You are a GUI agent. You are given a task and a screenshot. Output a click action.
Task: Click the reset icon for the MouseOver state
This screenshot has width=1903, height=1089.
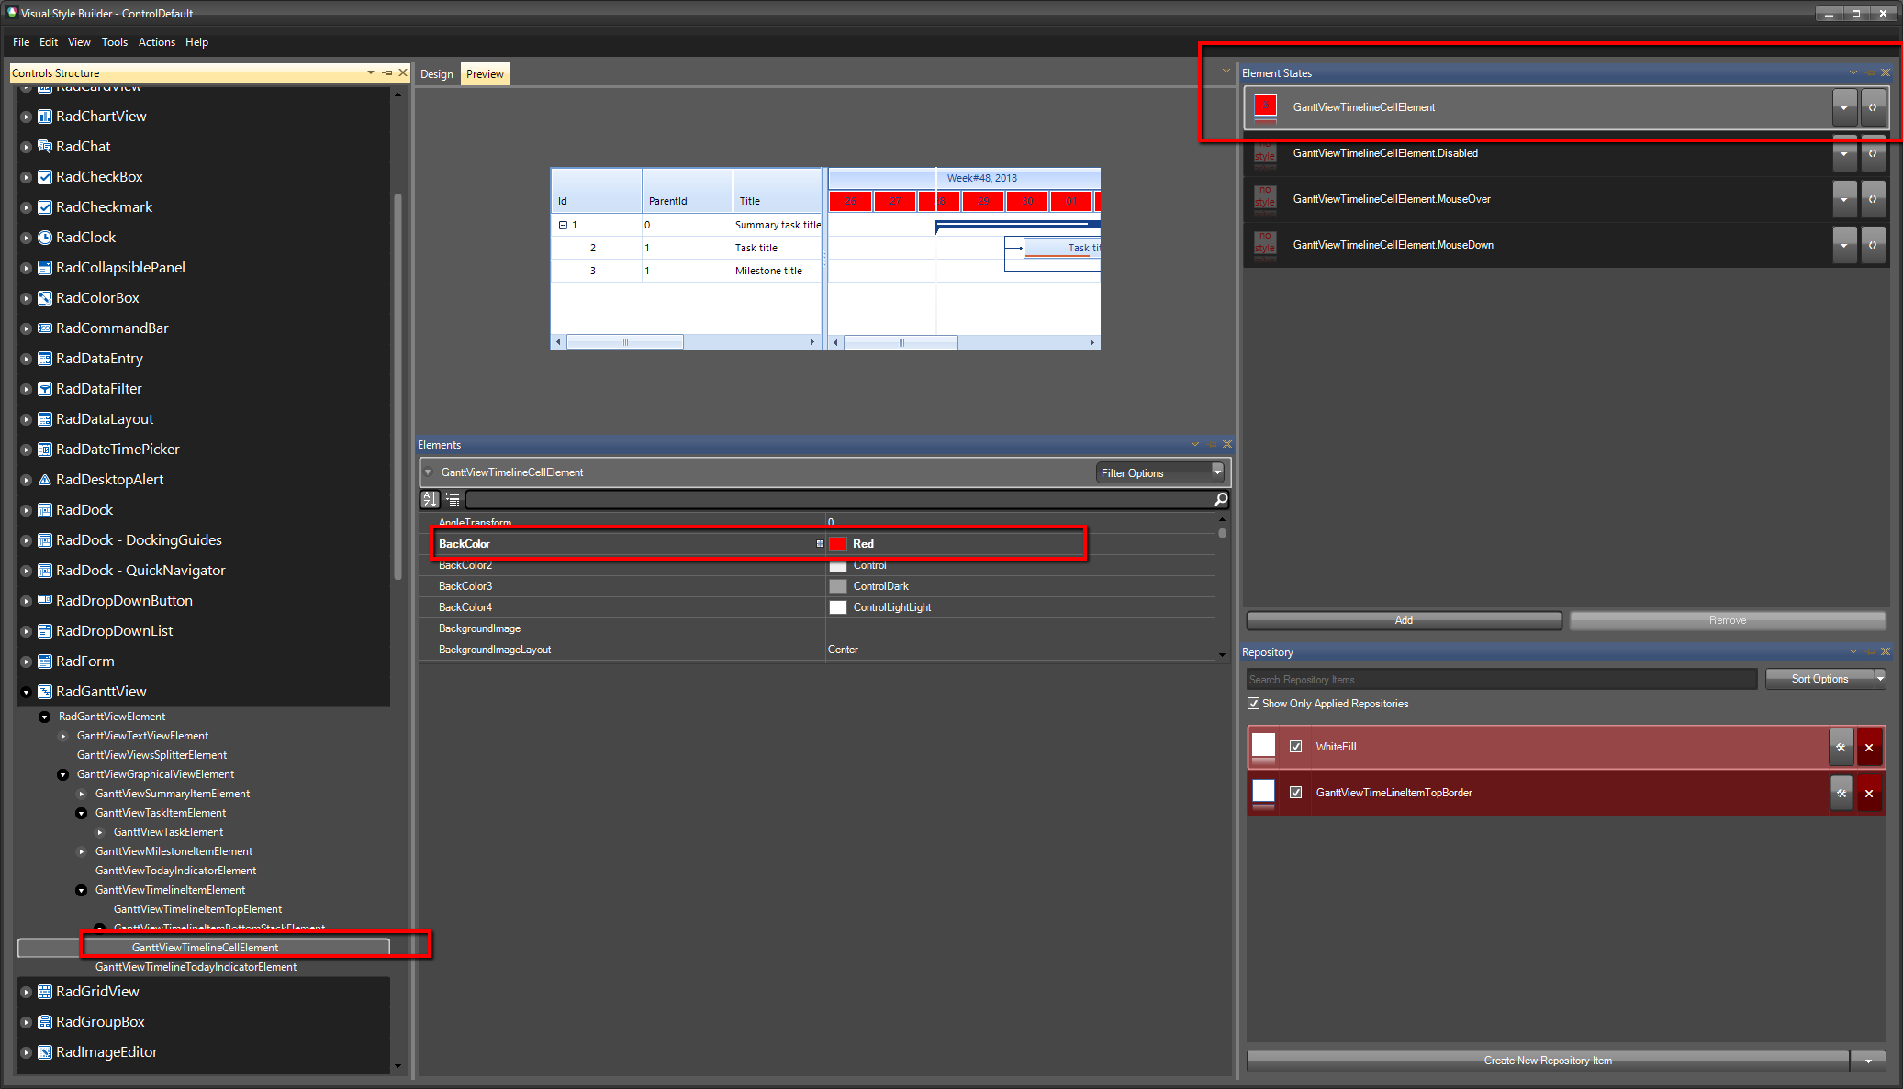[1873, 199]
